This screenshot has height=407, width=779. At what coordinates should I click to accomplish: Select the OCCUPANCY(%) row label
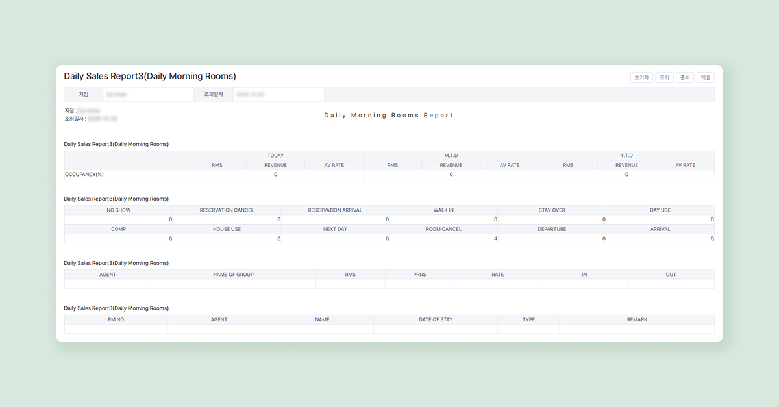point(84,175)
